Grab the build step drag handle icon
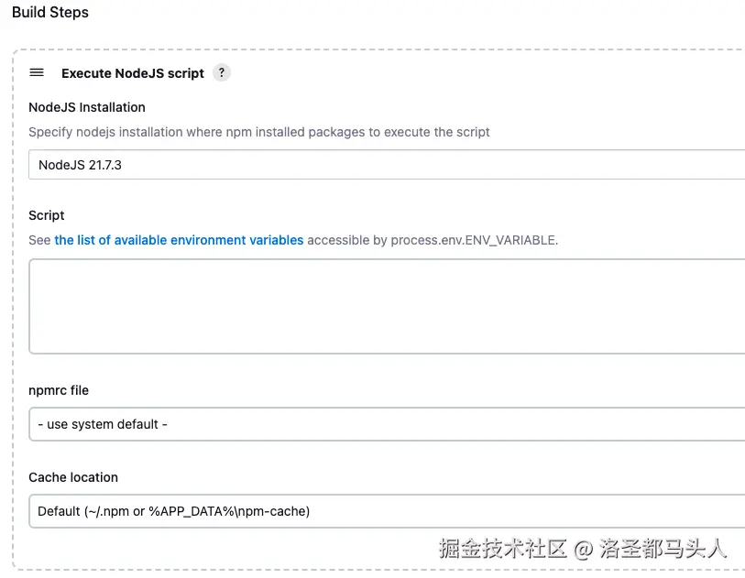This screenshot has width=745, height=578. [x=37, y=72]
